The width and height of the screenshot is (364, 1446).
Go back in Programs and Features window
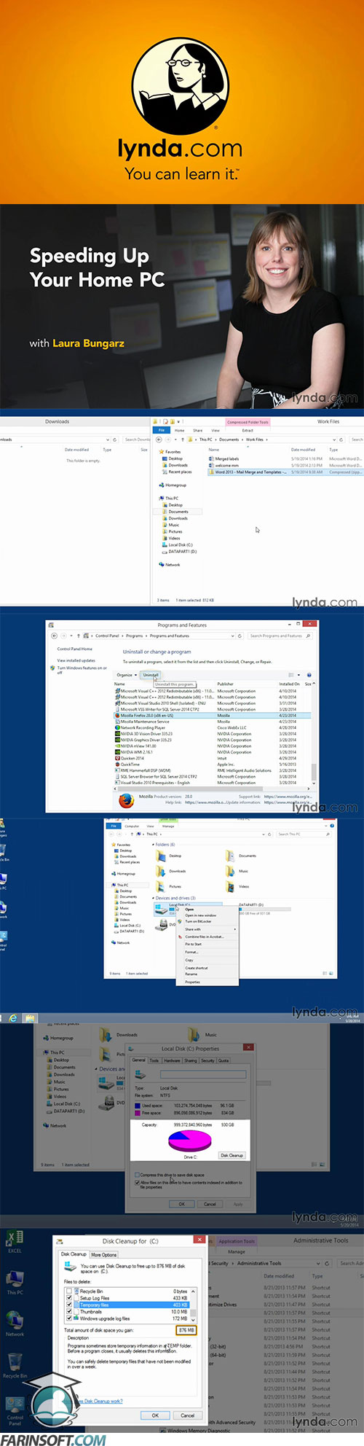54,636
